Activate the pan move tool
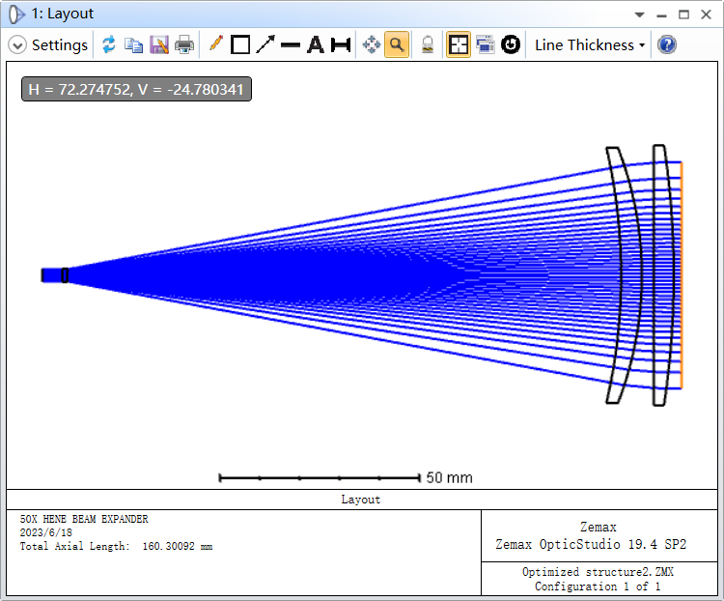724x601 pixels. (372, 45)
